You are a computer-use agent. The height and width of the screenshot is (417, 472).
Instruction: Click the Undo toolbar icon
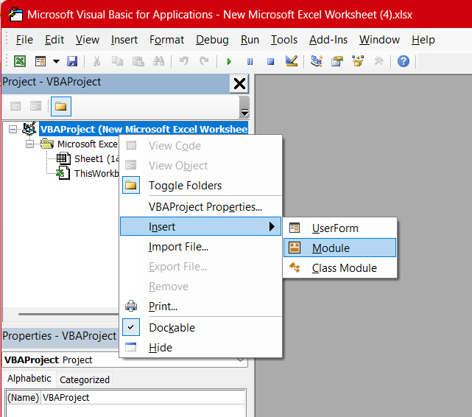183,61
